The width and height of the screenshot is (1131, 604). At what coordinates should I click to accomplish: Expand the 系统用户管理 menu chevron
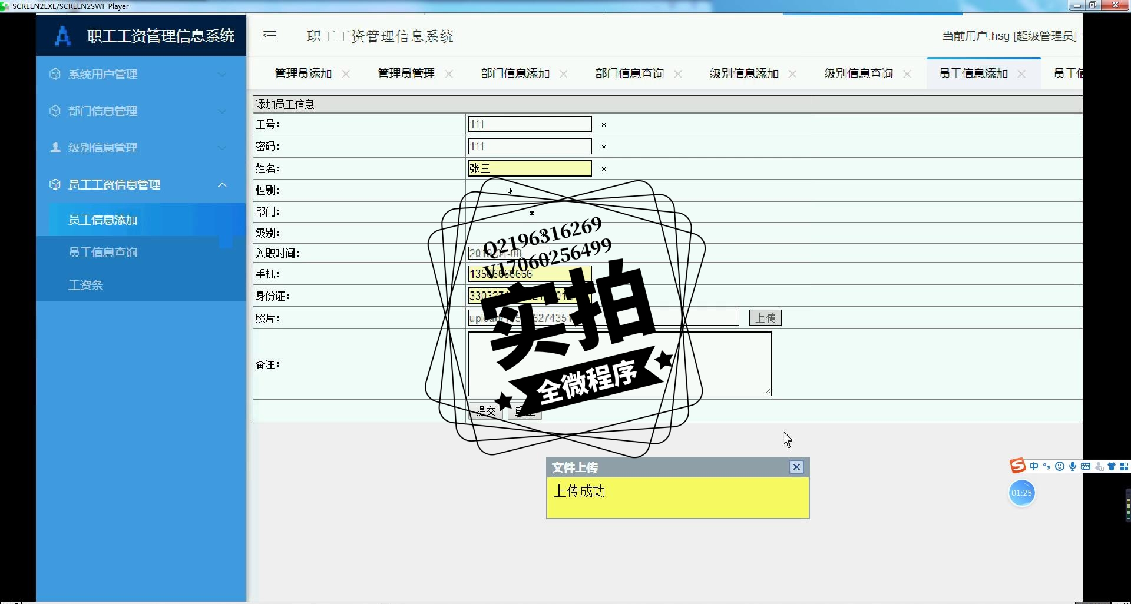pyautogui.click(x=222, y=74)
